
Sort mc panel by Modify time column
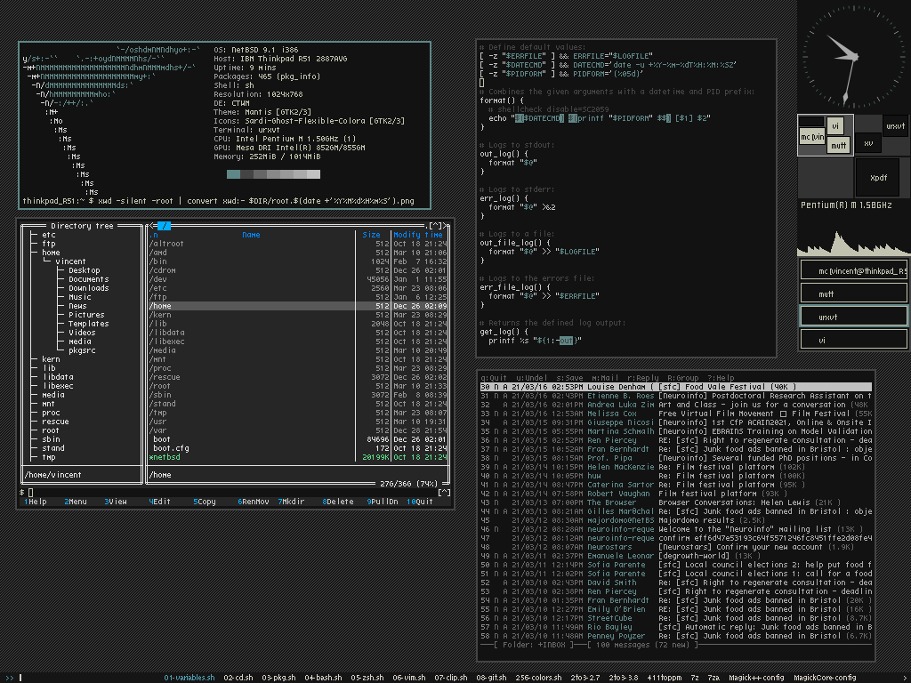(418, 235)
